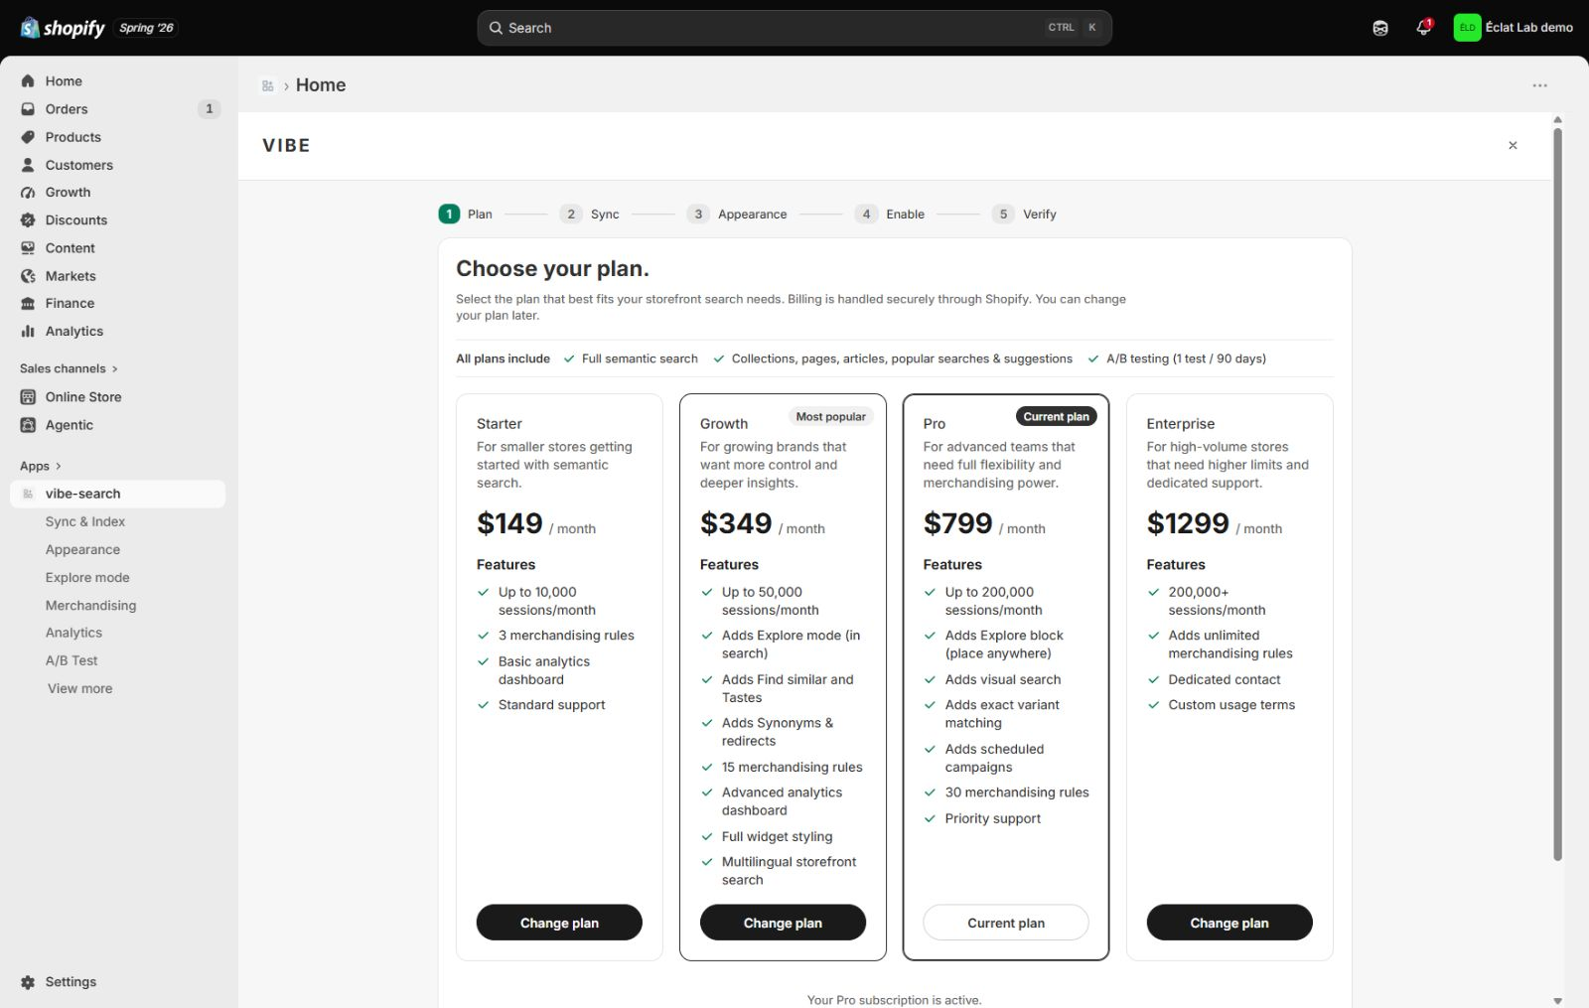Select step 5 Verify

tap(1025, 214)
